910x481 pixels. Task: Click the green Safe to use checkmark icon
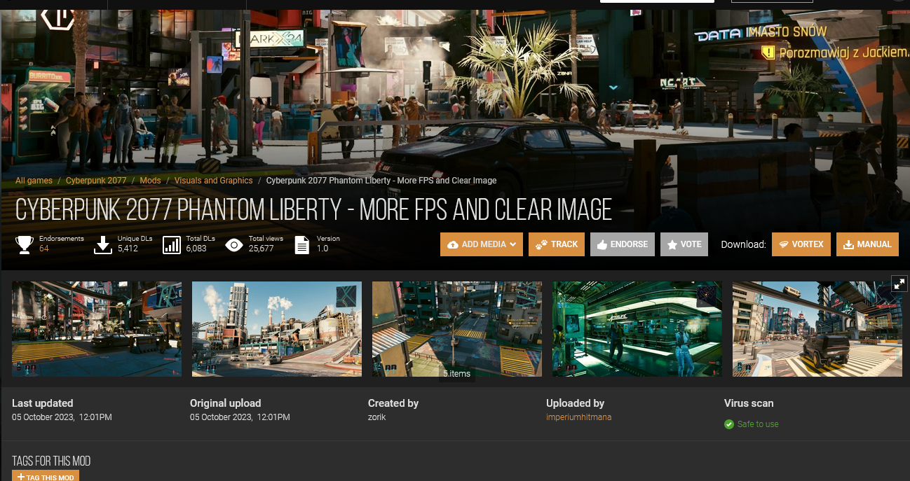point(730,424)
